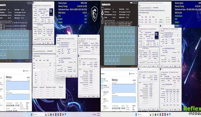Click Run new task in right-hand Task Manager
This screenshot has height=117, width=201.
point(132,74)
